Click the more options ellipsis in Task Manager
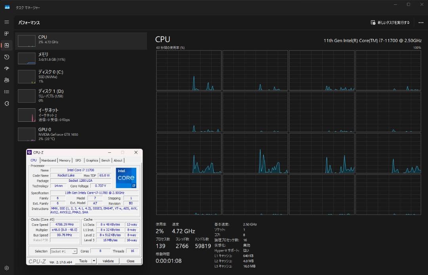 point(421,23)
